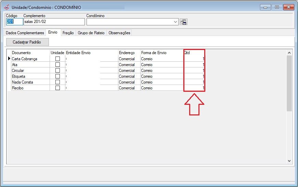Click the Qtd cell for Nada Consta
The width and height of the screenshot is (298, 187).
[194, 82]
